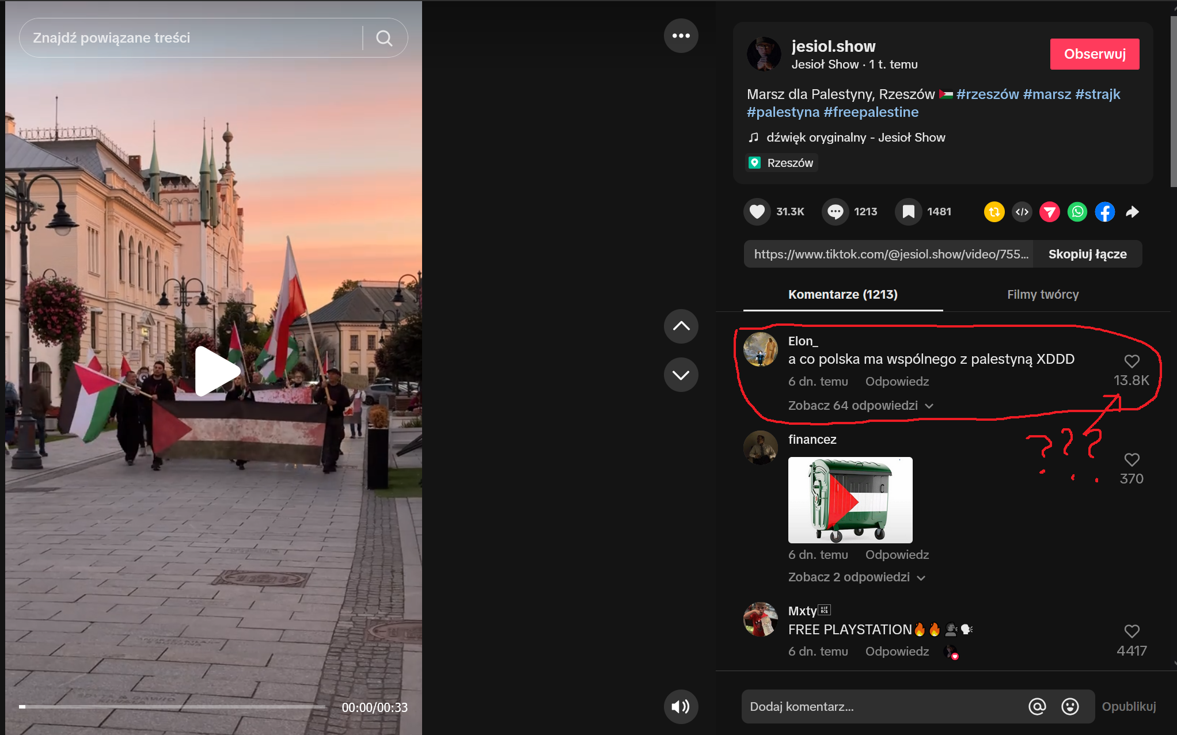The width and height of the screenshot is (1177, 735).
Task: Go to next video with down chevron
Action: 681,375
